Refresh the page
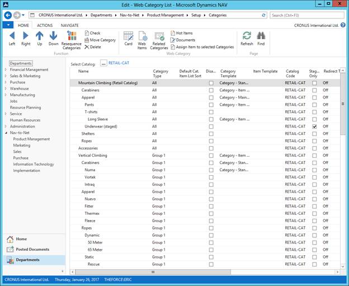 coord(247,38)
